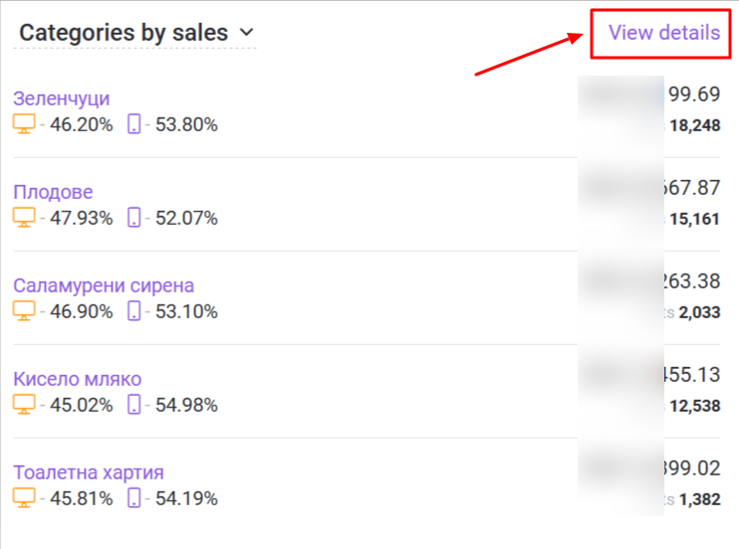
Task: Expand the Categories by sales chevron
Action: (246, 33)
